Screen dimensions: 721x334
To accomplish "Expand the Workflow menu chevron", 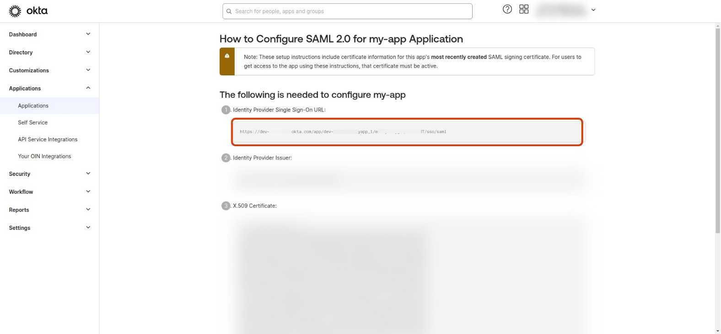I will tap(88, 191).
